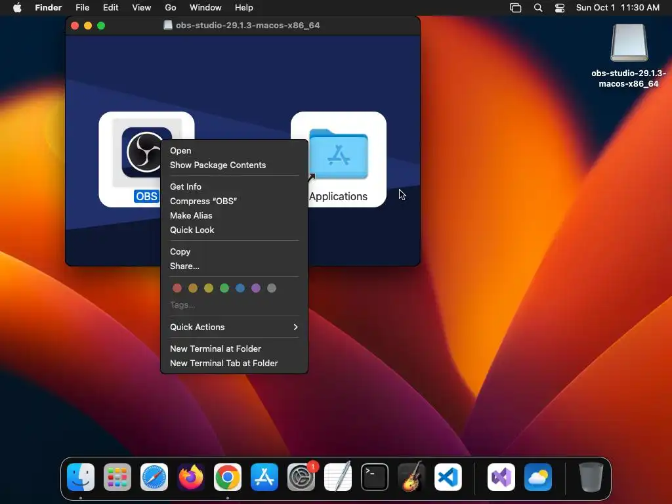This screenshot has height=504, width=672.
Task: Open System Settings with notification badge
Action: tap(301, 476)
